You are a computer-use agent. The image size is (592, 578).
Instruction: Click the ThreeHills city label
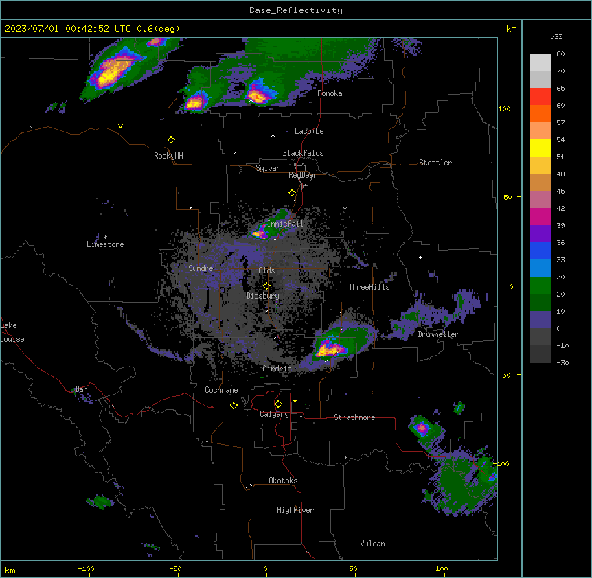[x=369, y=287]
